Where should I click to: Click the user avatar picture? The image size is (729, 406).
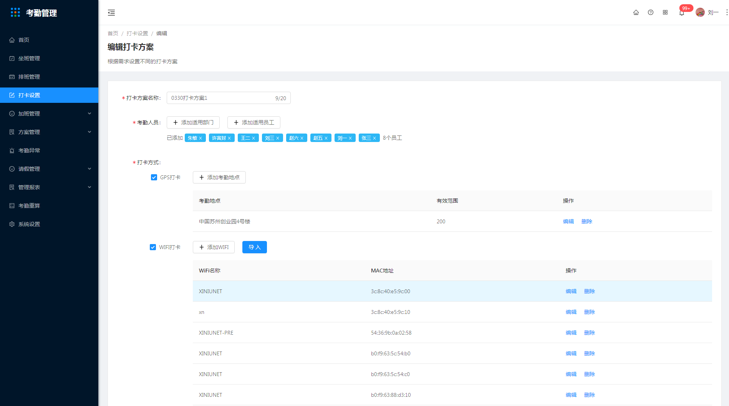(700, 12)
